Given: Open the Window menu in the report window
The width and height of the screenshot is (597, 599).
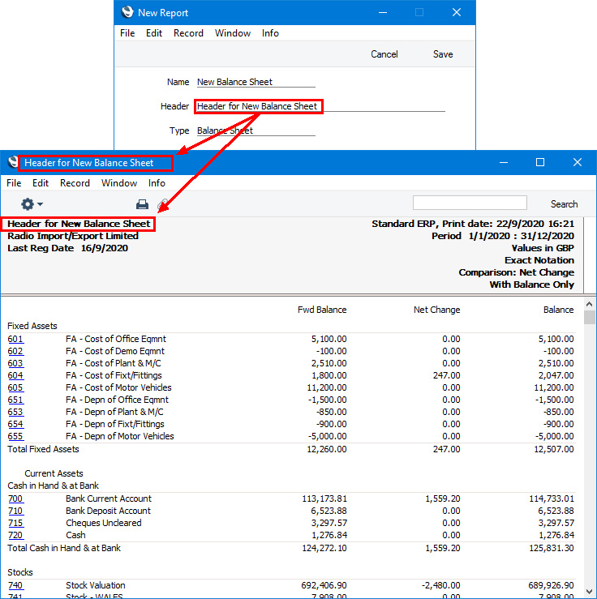Looking at the screenshot, I should 119,183.
